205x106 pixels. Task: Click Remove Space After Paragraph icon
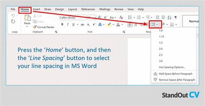155,80
